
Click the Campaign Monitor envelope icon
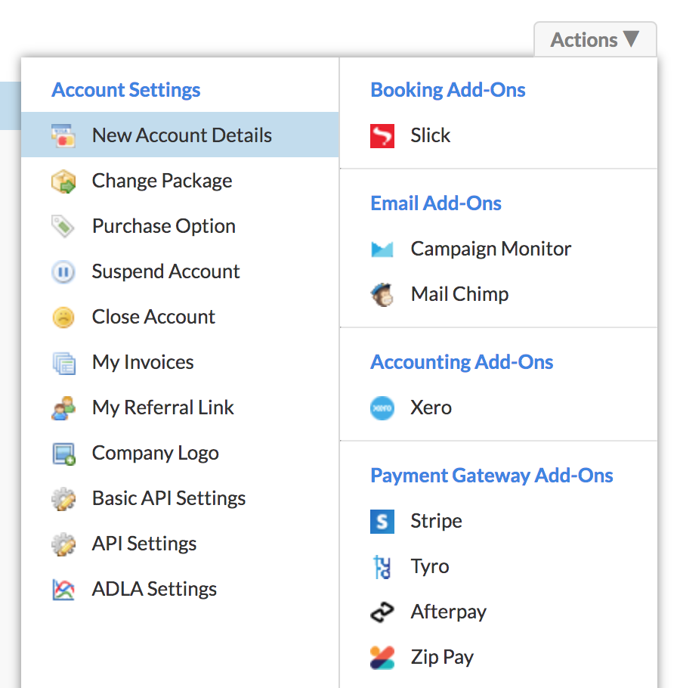[x=382, y=249]
